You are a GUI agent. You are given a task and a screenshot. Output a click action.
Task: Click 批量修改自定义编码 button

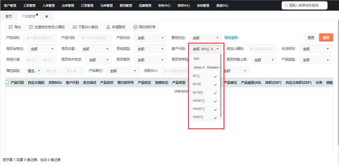click(47, 27)
